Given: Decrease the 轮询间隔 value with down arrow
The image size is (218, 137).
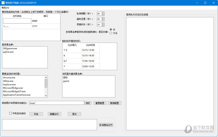Looking at the screenshot, I should tap(103, 14).
